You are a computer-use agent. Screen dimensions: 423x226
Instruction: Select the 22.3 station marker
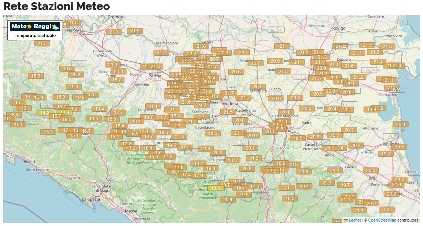(327, 183)
